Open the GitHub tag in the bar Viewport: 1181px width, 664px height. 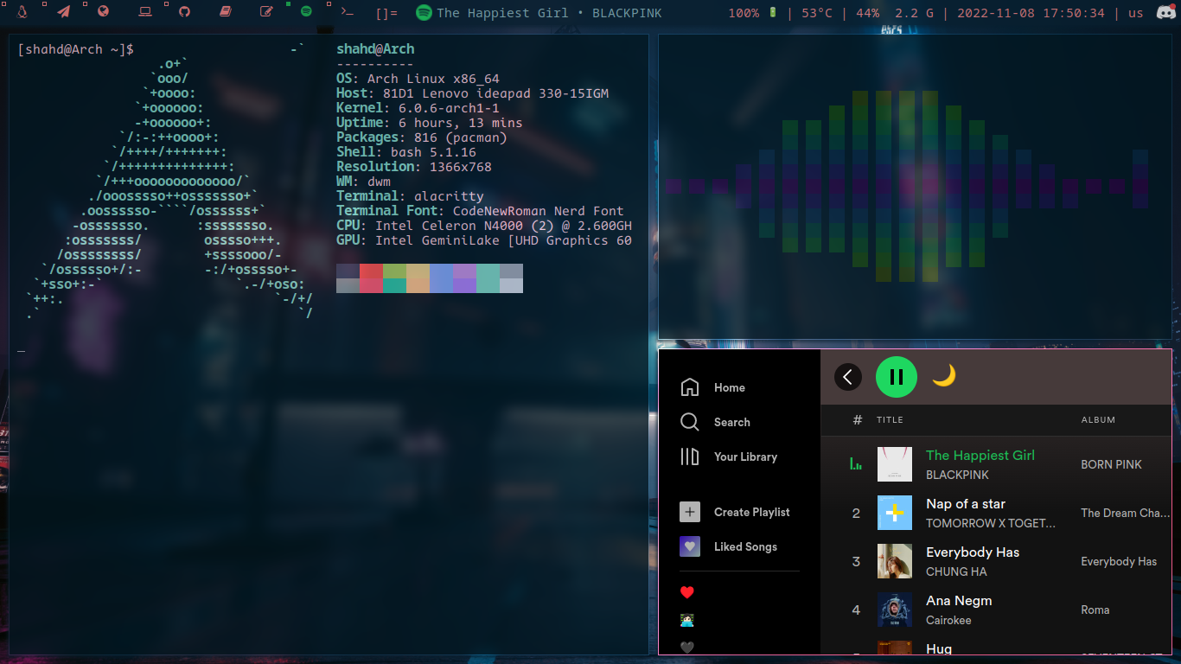pos(184,12)
